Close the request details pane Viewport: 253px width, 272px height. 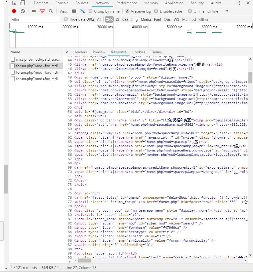[x=67, y=52]
